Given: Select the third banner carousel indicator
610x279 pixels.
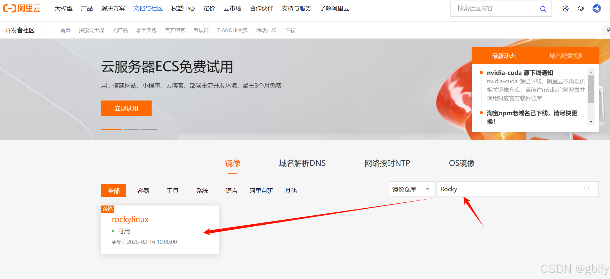Looking at the screenshot, I should (x=149, y=129).
